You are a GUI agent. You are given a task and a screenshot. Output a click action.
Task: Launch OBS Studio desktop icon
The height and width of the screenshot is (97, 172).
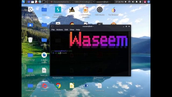coord(100,11)
